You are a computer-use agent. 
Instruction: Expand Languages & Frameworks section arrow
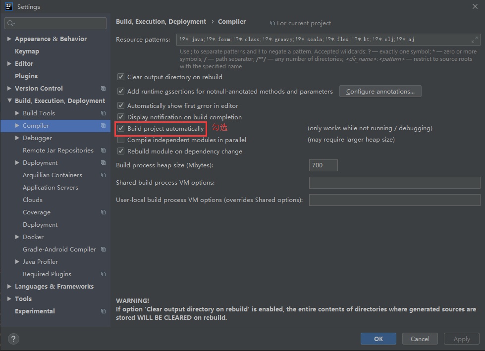[x=9, y=286]
